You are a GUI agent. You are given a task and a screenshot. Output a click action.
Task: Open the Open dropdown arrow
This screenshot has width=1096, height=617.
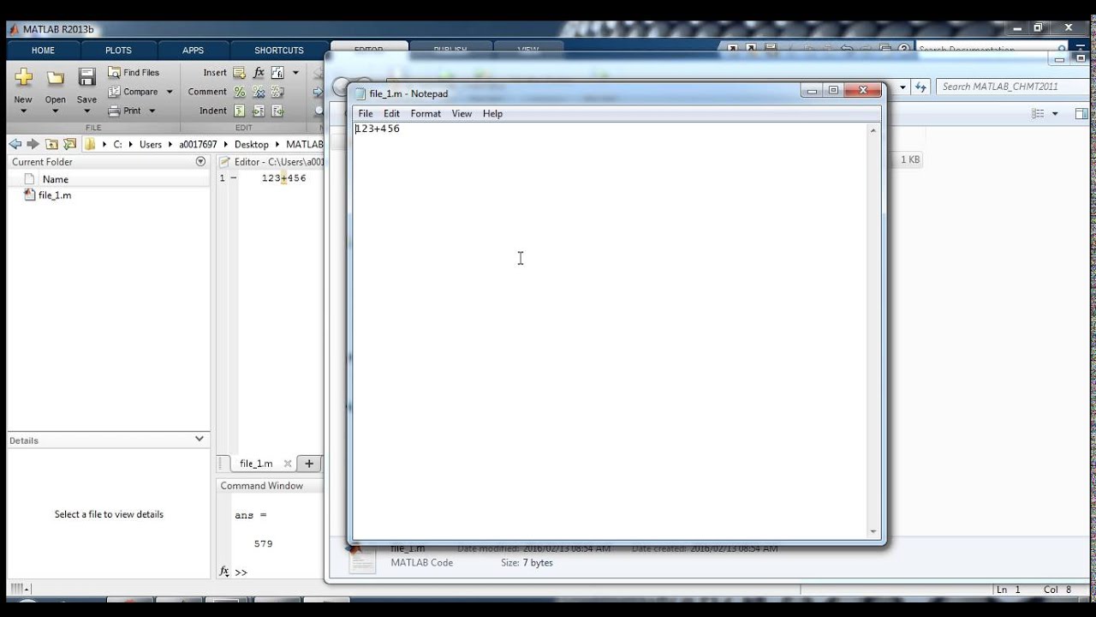click(56, 111)
